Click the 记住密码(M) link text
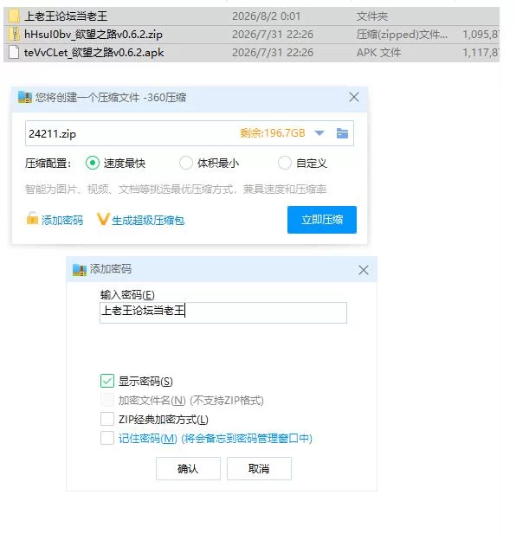The image size is (516, 540). point(216,439)
